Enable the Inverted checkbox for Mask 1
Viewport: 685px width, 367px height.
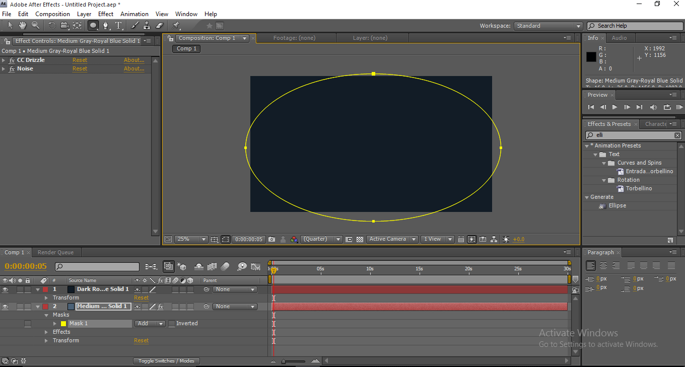click(x=172, y=324)
